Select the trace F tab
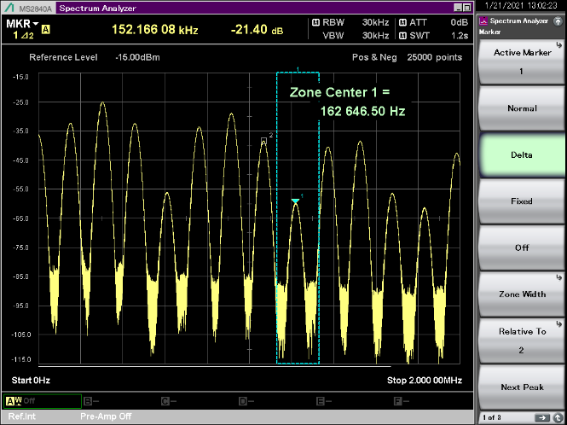Image resolution: width=567 pixels, height=425 pixels. 402,401
